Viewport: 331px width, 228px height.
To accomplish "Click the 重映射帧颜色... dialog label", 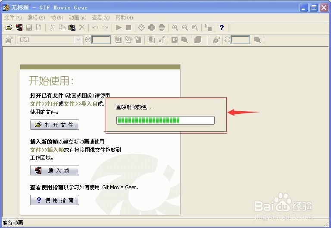I will pos(135,107).
